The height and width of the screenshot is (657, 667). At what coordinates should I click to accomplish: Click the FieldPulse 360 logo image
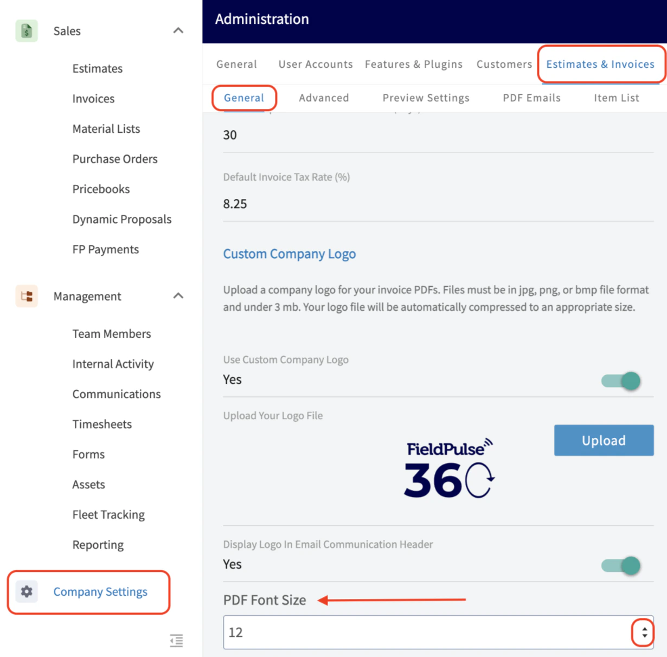[450, 468]
